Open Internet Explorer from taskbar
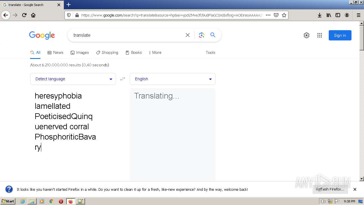The width and height of the screenshot is (364, 205). click(22, 201)
